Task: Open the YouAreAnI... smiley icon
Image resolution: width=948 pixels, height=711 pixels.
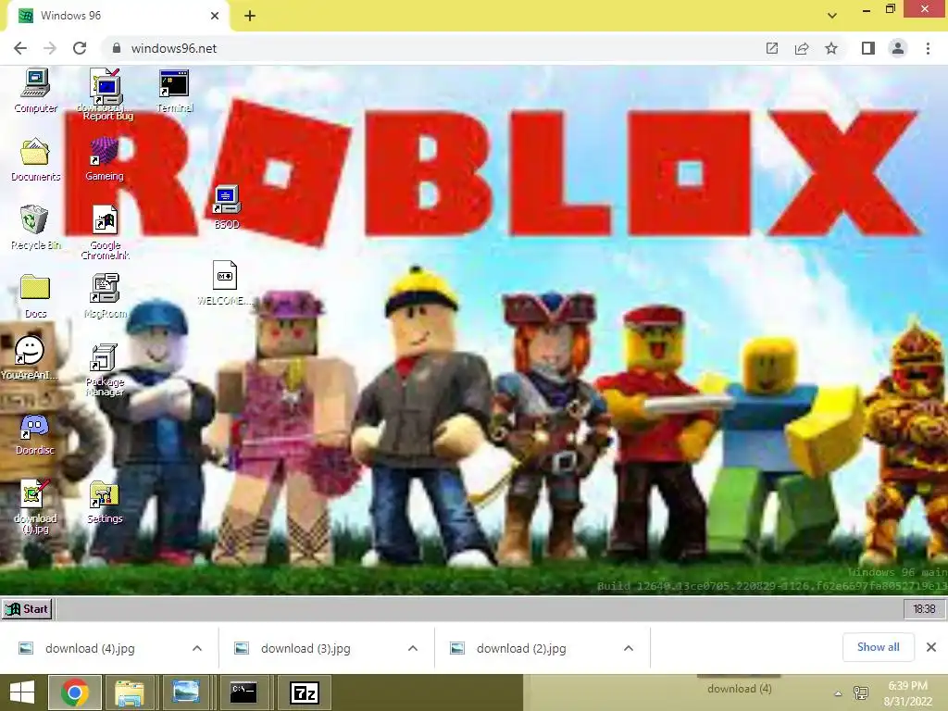Action: point(29,357)
